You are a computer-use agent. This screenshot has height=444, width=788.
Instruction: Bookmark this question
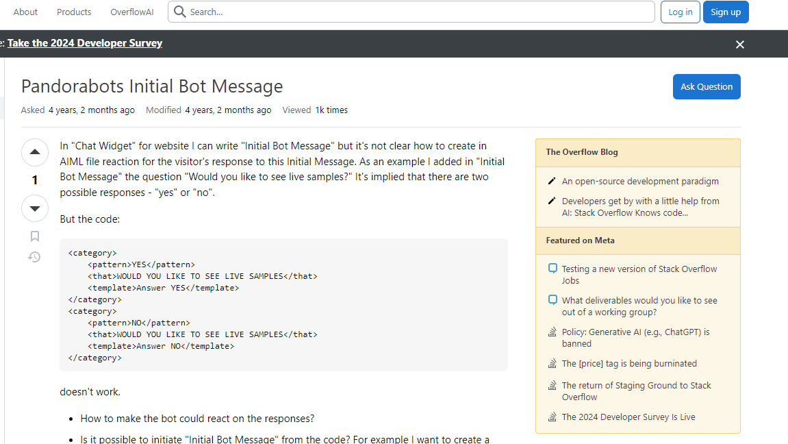[x=35, y=236]
